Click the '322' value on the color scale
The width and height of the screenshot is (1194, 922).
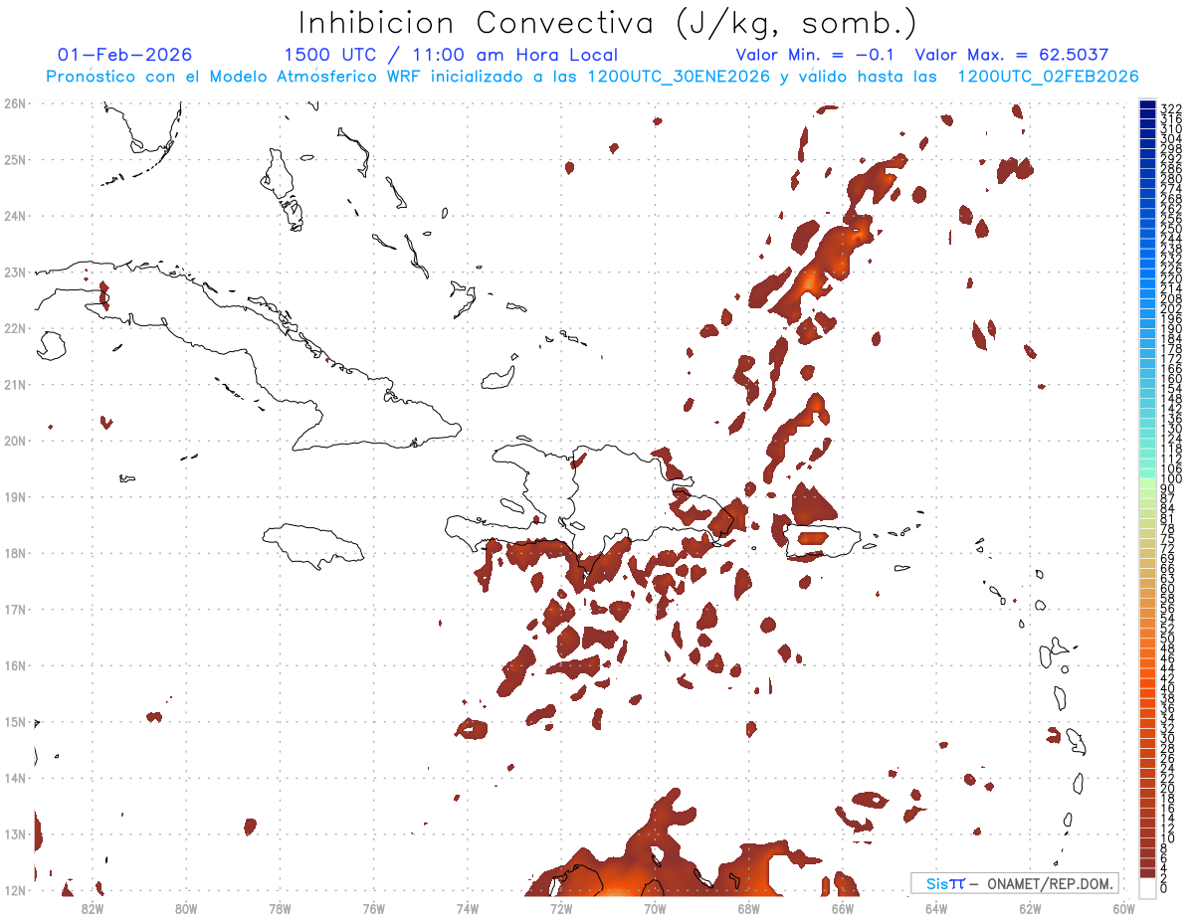click(x=1171, y=108)
